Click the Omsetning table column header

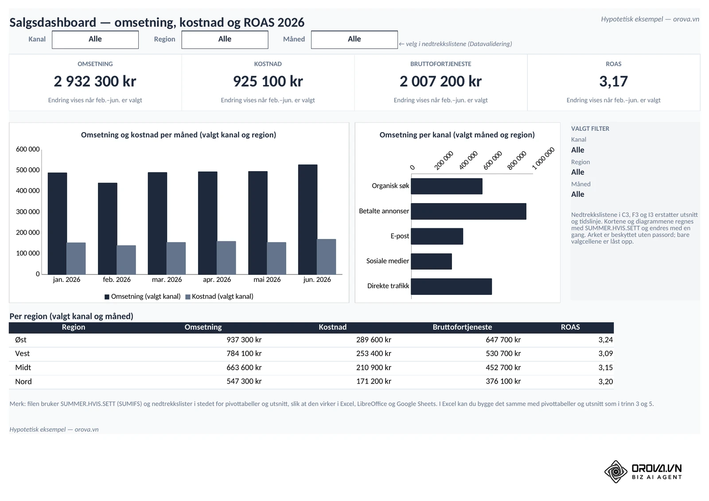(203, 327)
